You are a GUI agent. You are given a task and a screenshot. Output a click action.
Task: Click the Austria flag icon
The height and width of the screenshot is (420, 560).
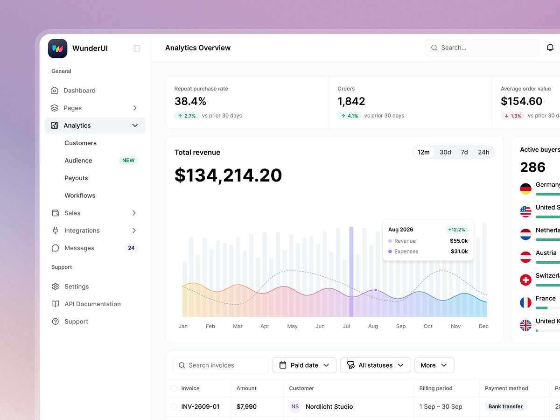(525, 257)
